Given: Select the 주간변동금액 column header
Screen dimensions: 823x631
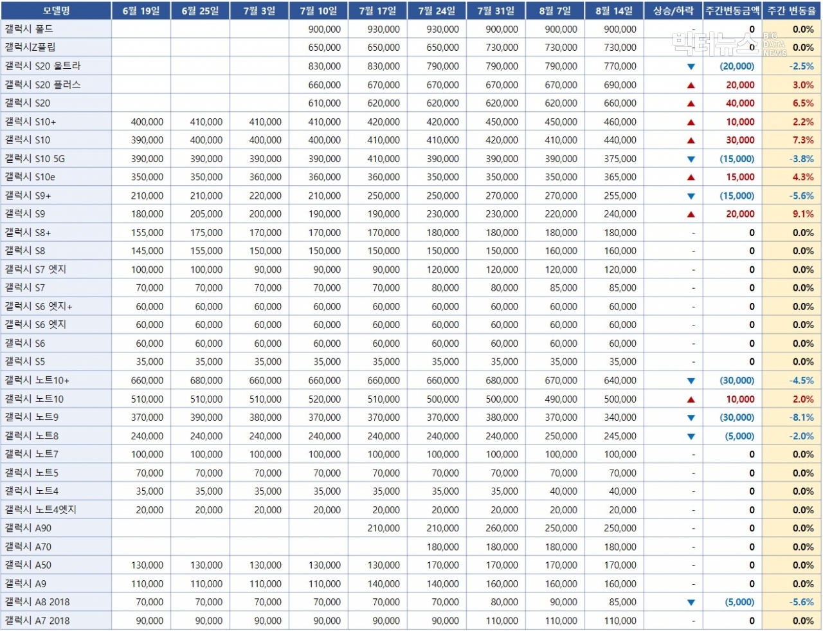Looking at the screenshot, I should pos(732,11).
